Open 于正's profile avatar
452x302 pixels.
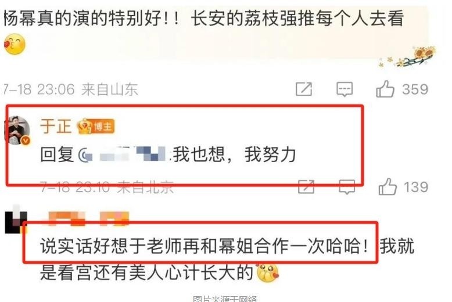click(17, 130)
